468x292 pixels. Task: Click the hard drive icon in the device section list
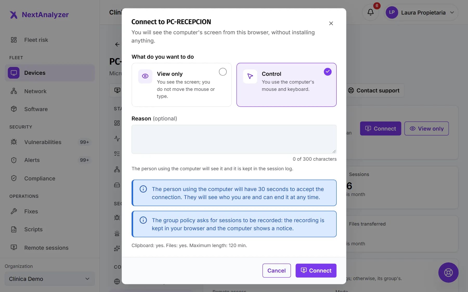(117, 185)
